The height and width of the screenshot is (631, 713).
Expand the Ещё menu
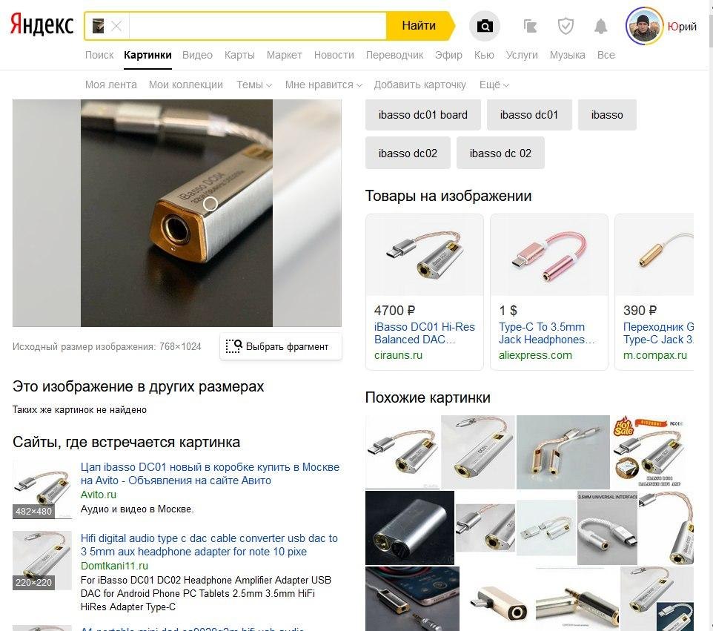(494, 85)
